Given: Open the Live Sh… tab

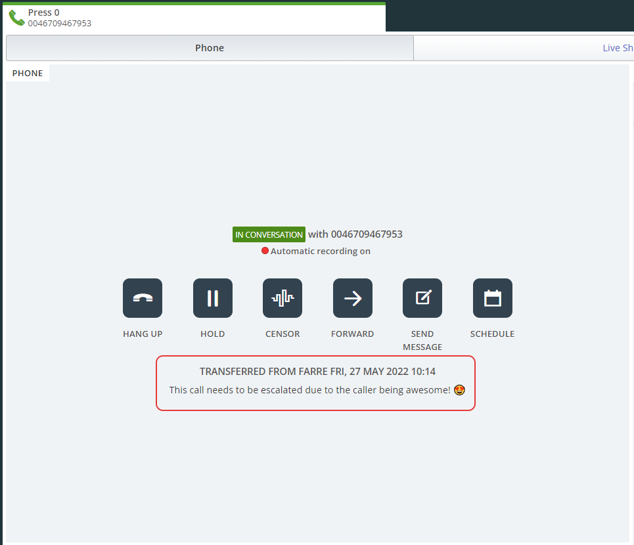Looking at the screenshot, I should click(618, 48).
